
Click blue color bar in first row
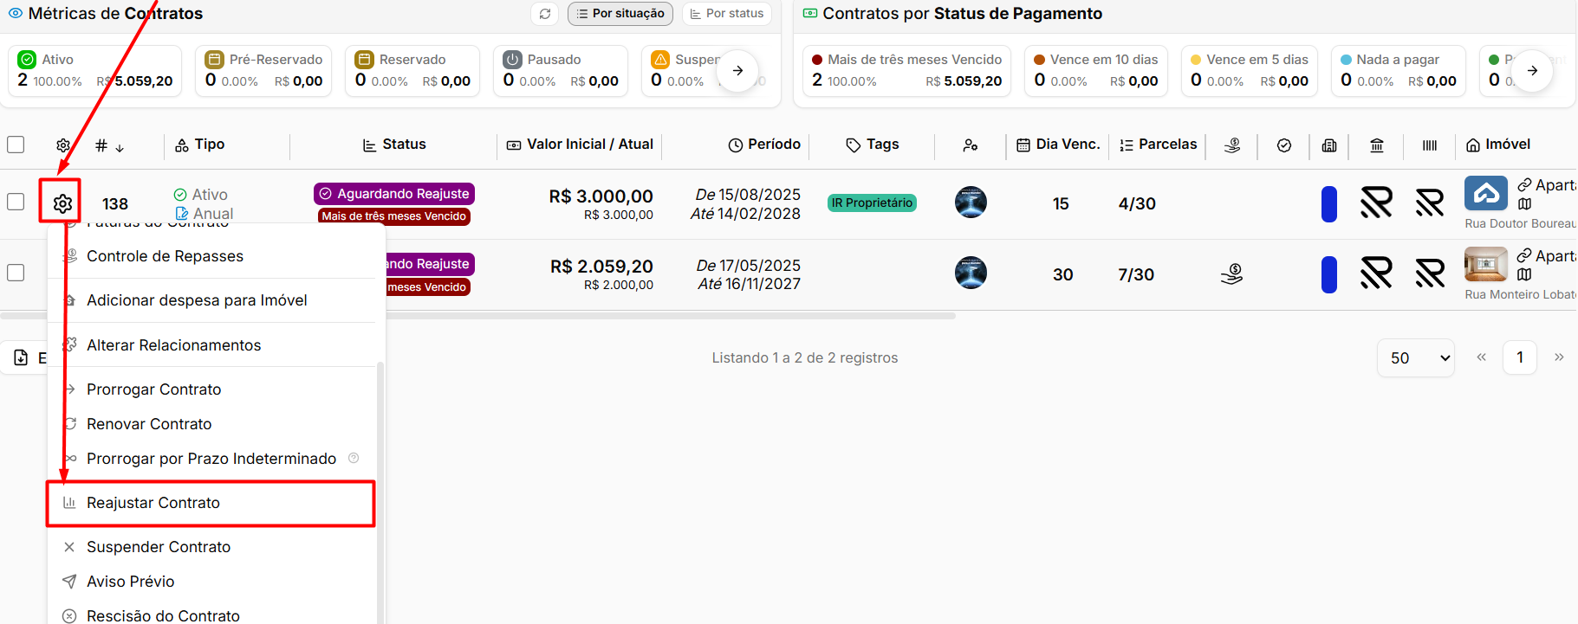[x=1329, y=204]
